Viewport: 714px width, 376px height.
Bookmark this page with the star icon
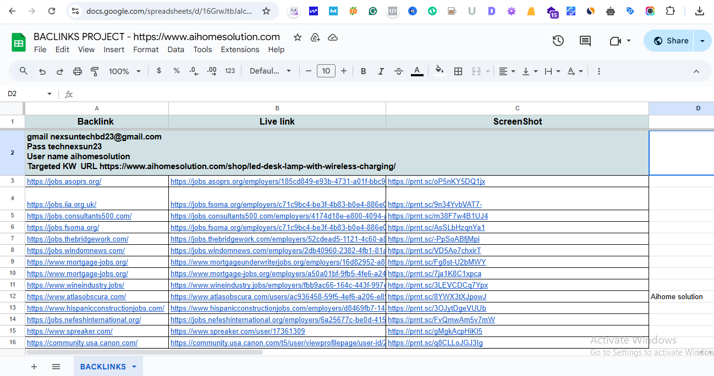click(266, 11)
